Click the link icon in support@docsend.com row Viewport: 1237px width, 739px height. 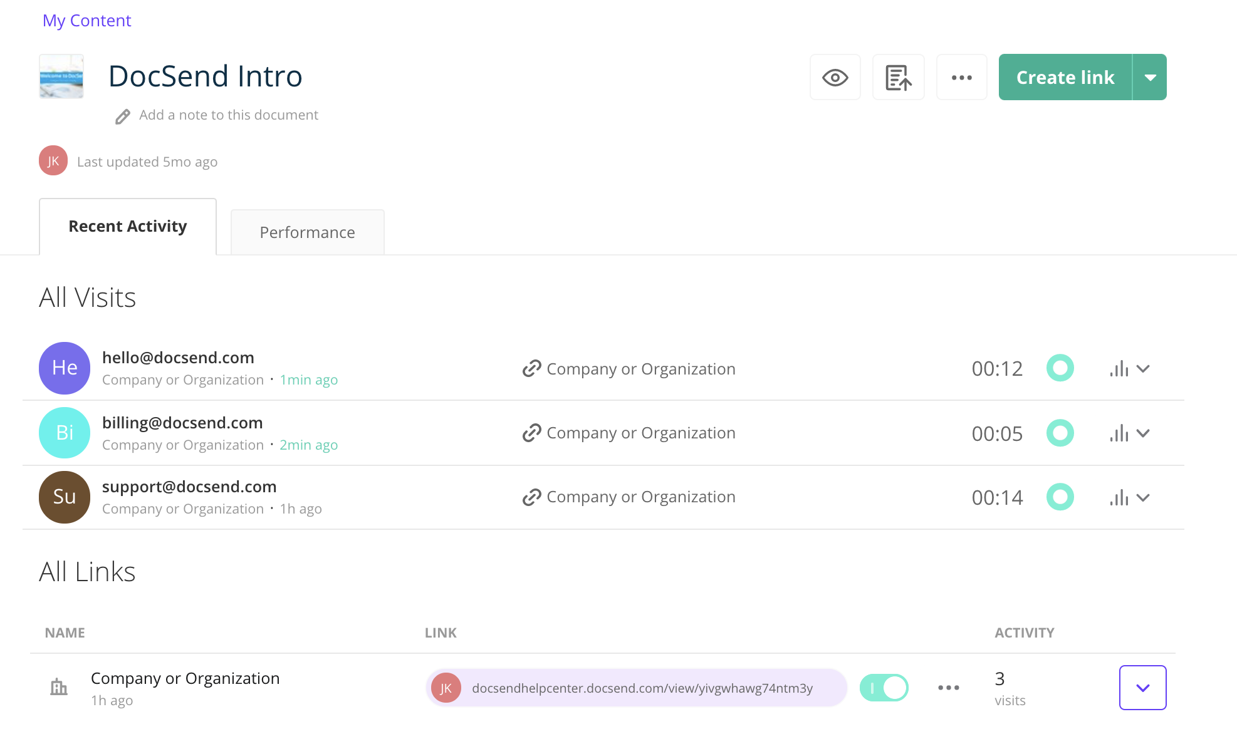531,497
